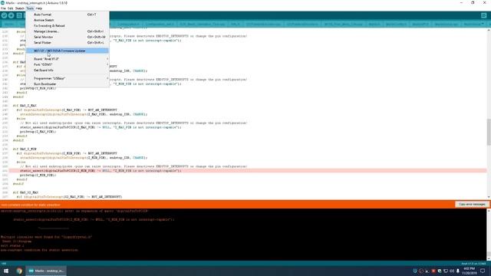Viewport: 491px width, 276px height.
Task: Choose Get Board Info
Action: point(68,71)
